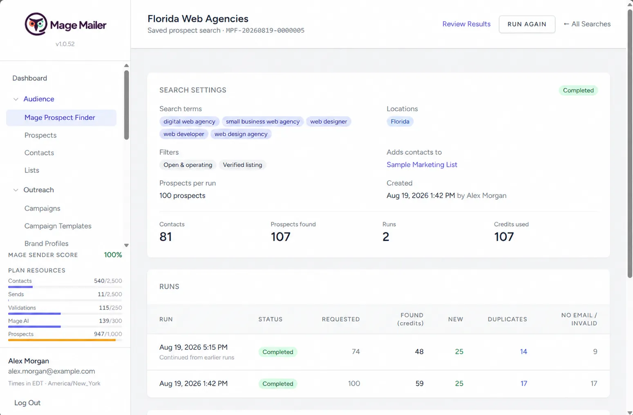Screen dimensions: 633x415
Task: Click the version label v1.0.52
Action: click(65, 44)
